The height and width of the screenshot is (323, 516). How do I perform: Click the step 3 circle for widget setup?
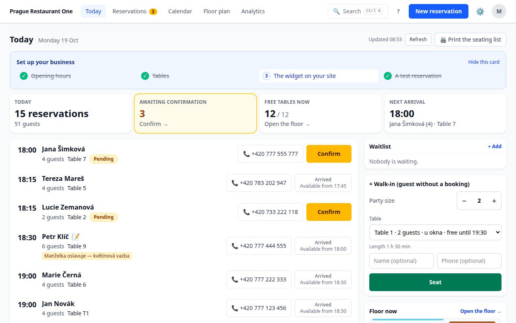pos(266,76)
